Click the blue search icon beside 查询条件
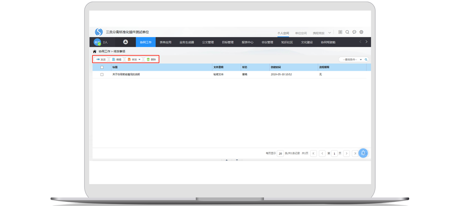 click(366, 60)
